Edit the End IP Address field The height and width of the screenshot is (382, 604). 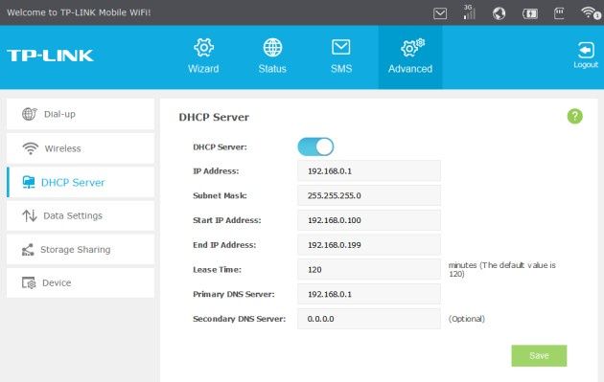pyautogui.click(x=369, y=245)
